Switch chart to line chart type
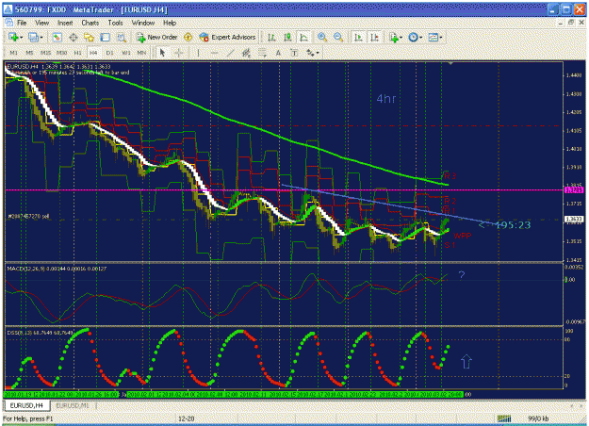The width and height of the screenshot is (589, 426). pos(303,37)
